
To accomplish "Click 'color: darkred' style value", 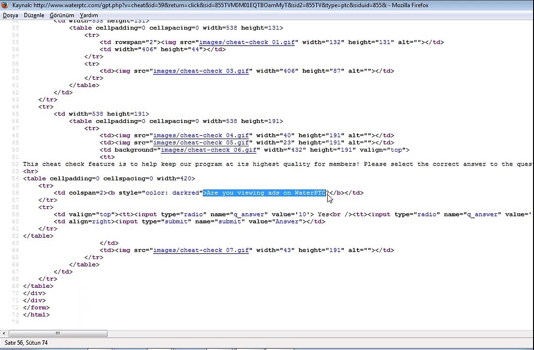I will (x=172, y=192).
